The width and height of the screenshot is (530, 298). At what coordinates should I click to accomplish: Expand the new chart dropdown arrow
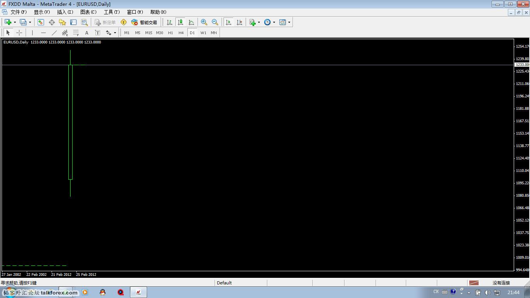tap(15, 22)
